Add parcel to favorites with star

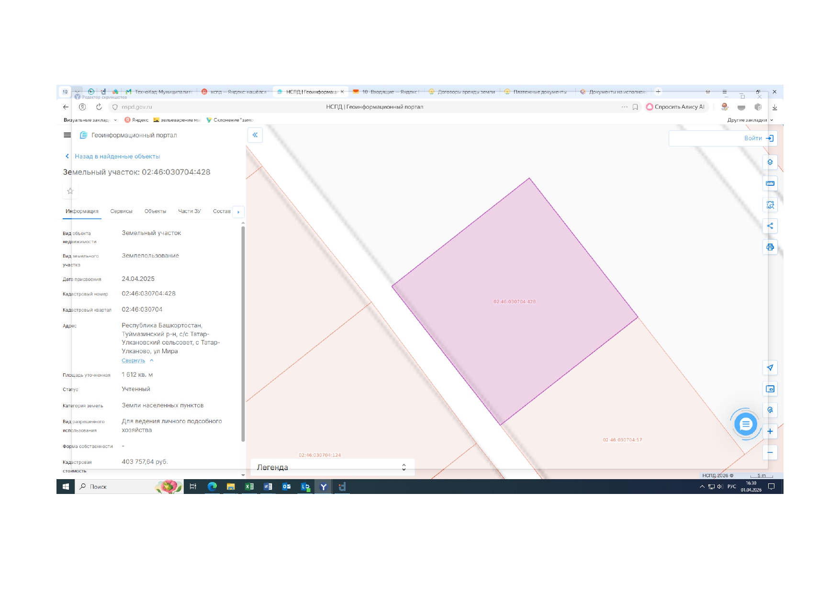(70, 191)
